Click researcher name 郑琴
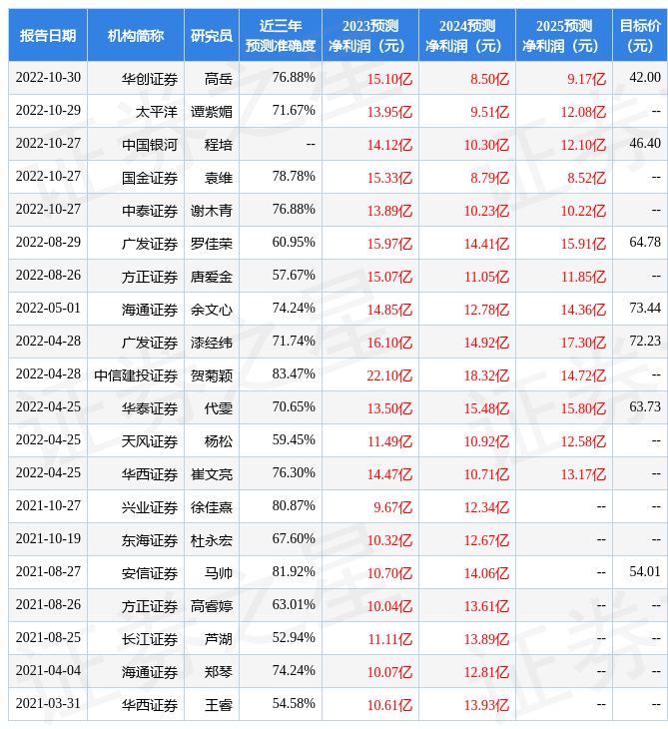The image size is (668, 729). pyautogui.click(x=218, y=673)
